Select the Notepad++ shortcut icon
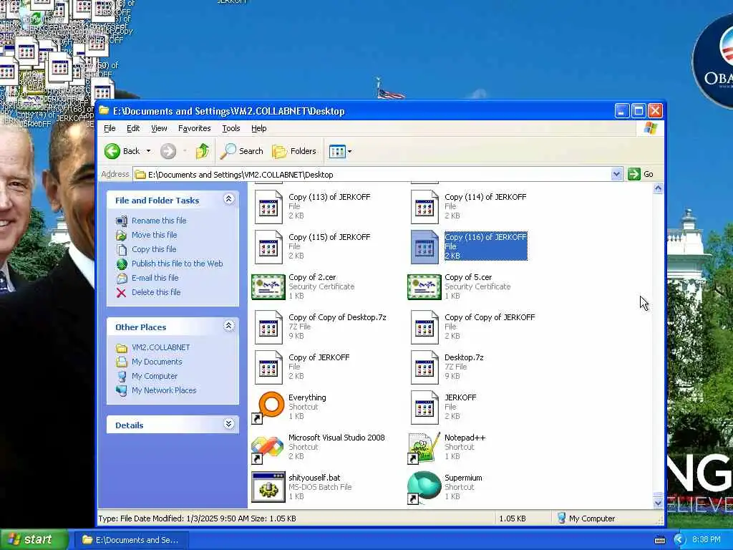The image size is (733, 550). (424, 448)
